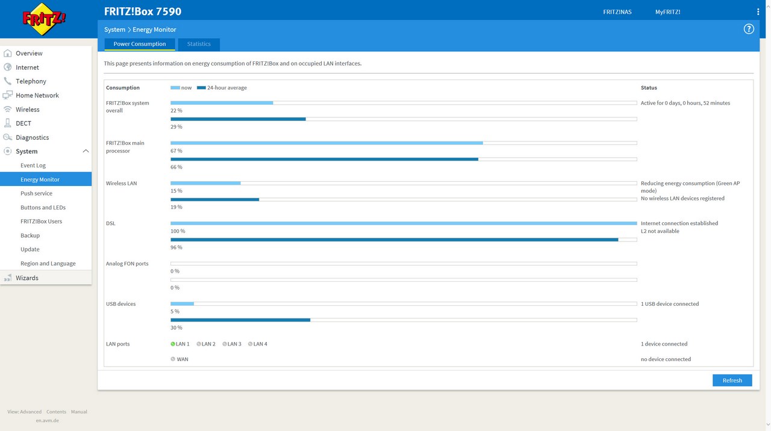Switch to the Statistics tab
This screenshot has height=431, width=771.
[x=199, y=44]
